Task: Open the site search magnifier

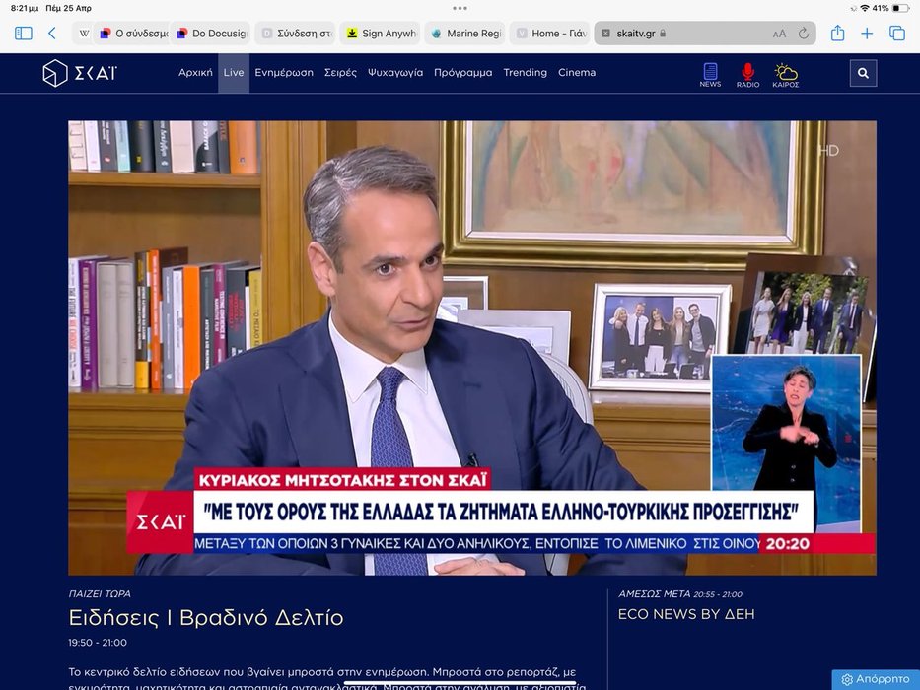Action: 863,73
